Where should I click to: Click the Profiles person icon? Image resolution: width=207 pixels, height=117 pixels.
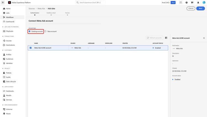[x=4, y=55]
